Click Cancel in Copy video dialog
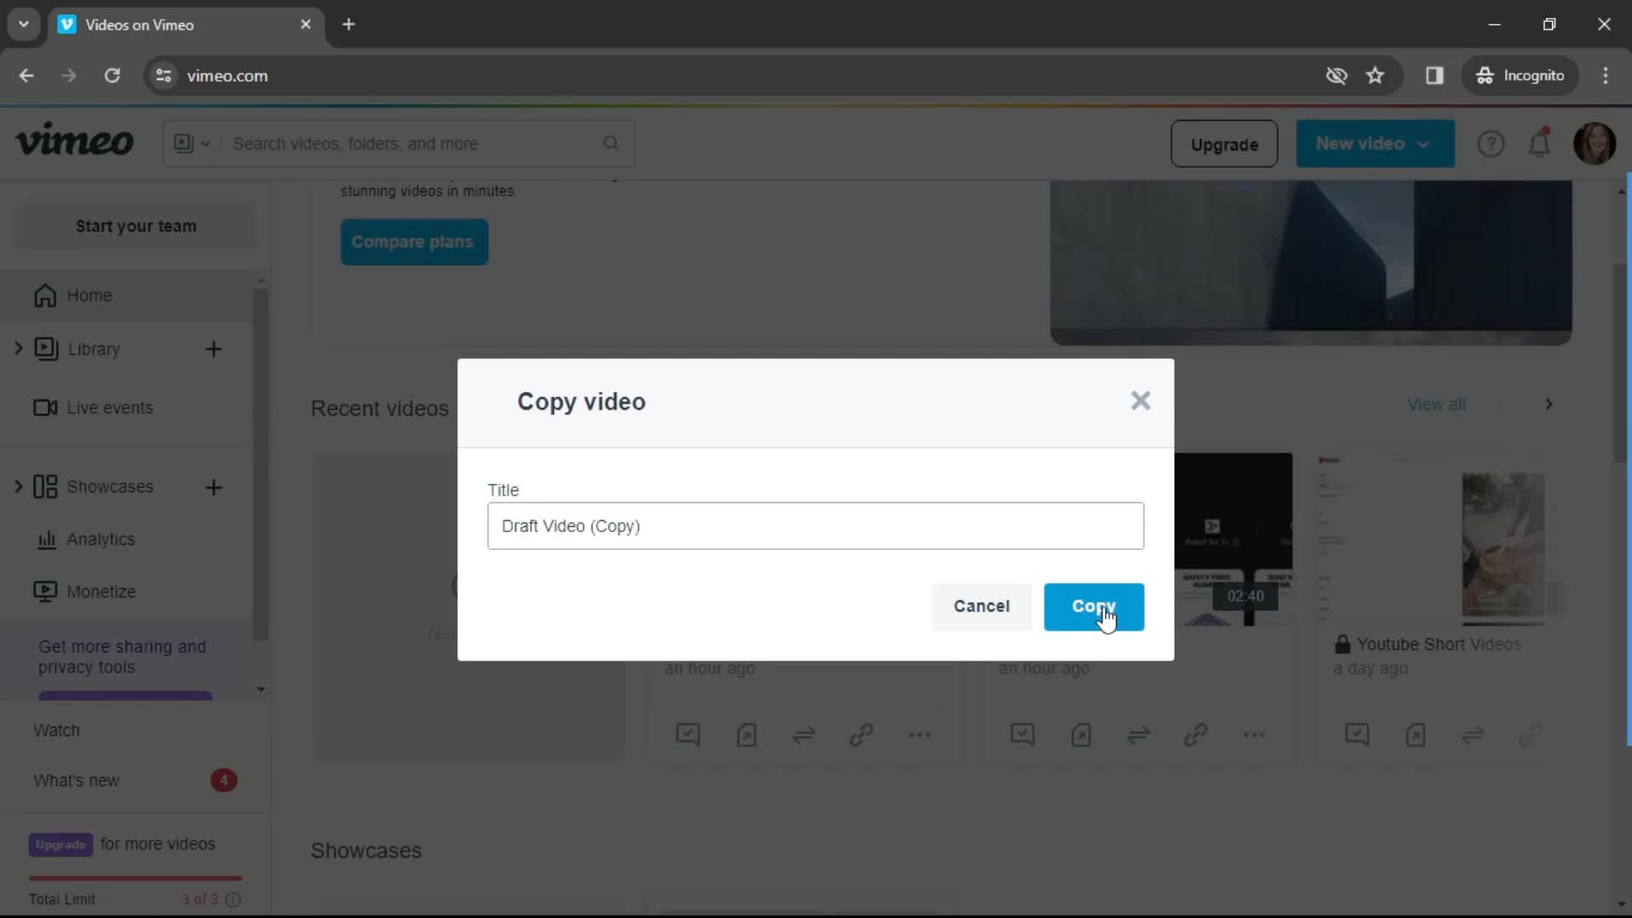Image resolution: width=1632 pixels, height=918 pixels. [981, 606]
